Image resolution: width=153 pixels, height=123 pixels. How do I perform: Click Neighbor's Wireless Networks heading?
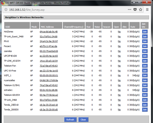[24, 17]
